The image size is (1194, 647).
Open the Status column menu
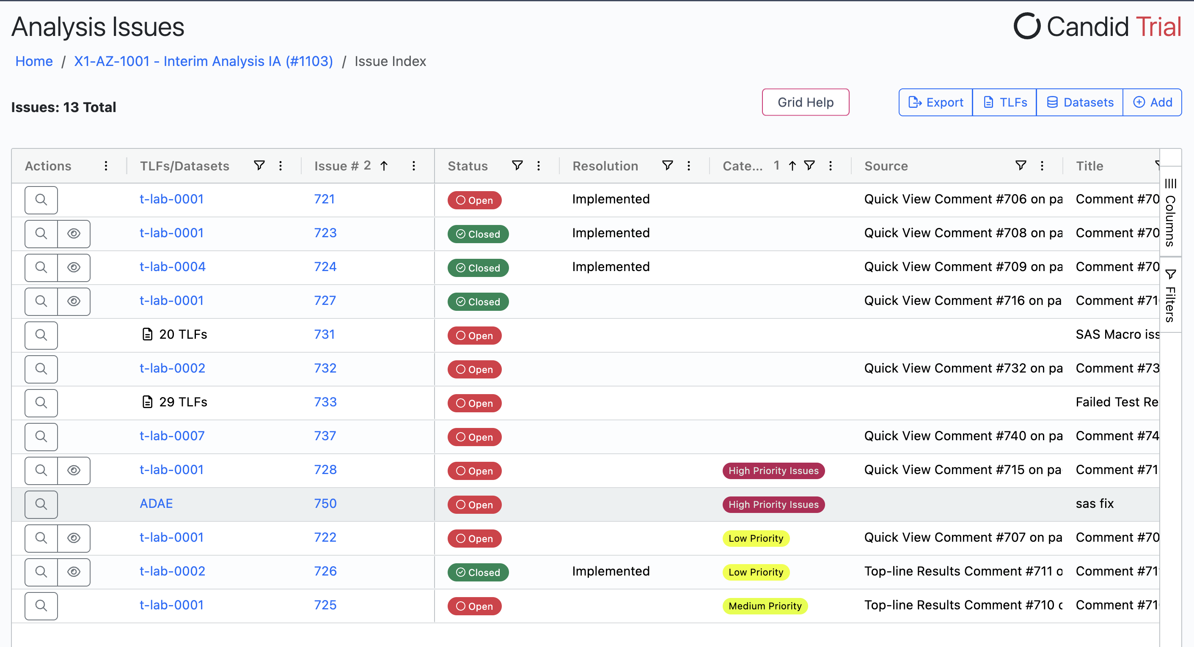(x=539, y=166)
